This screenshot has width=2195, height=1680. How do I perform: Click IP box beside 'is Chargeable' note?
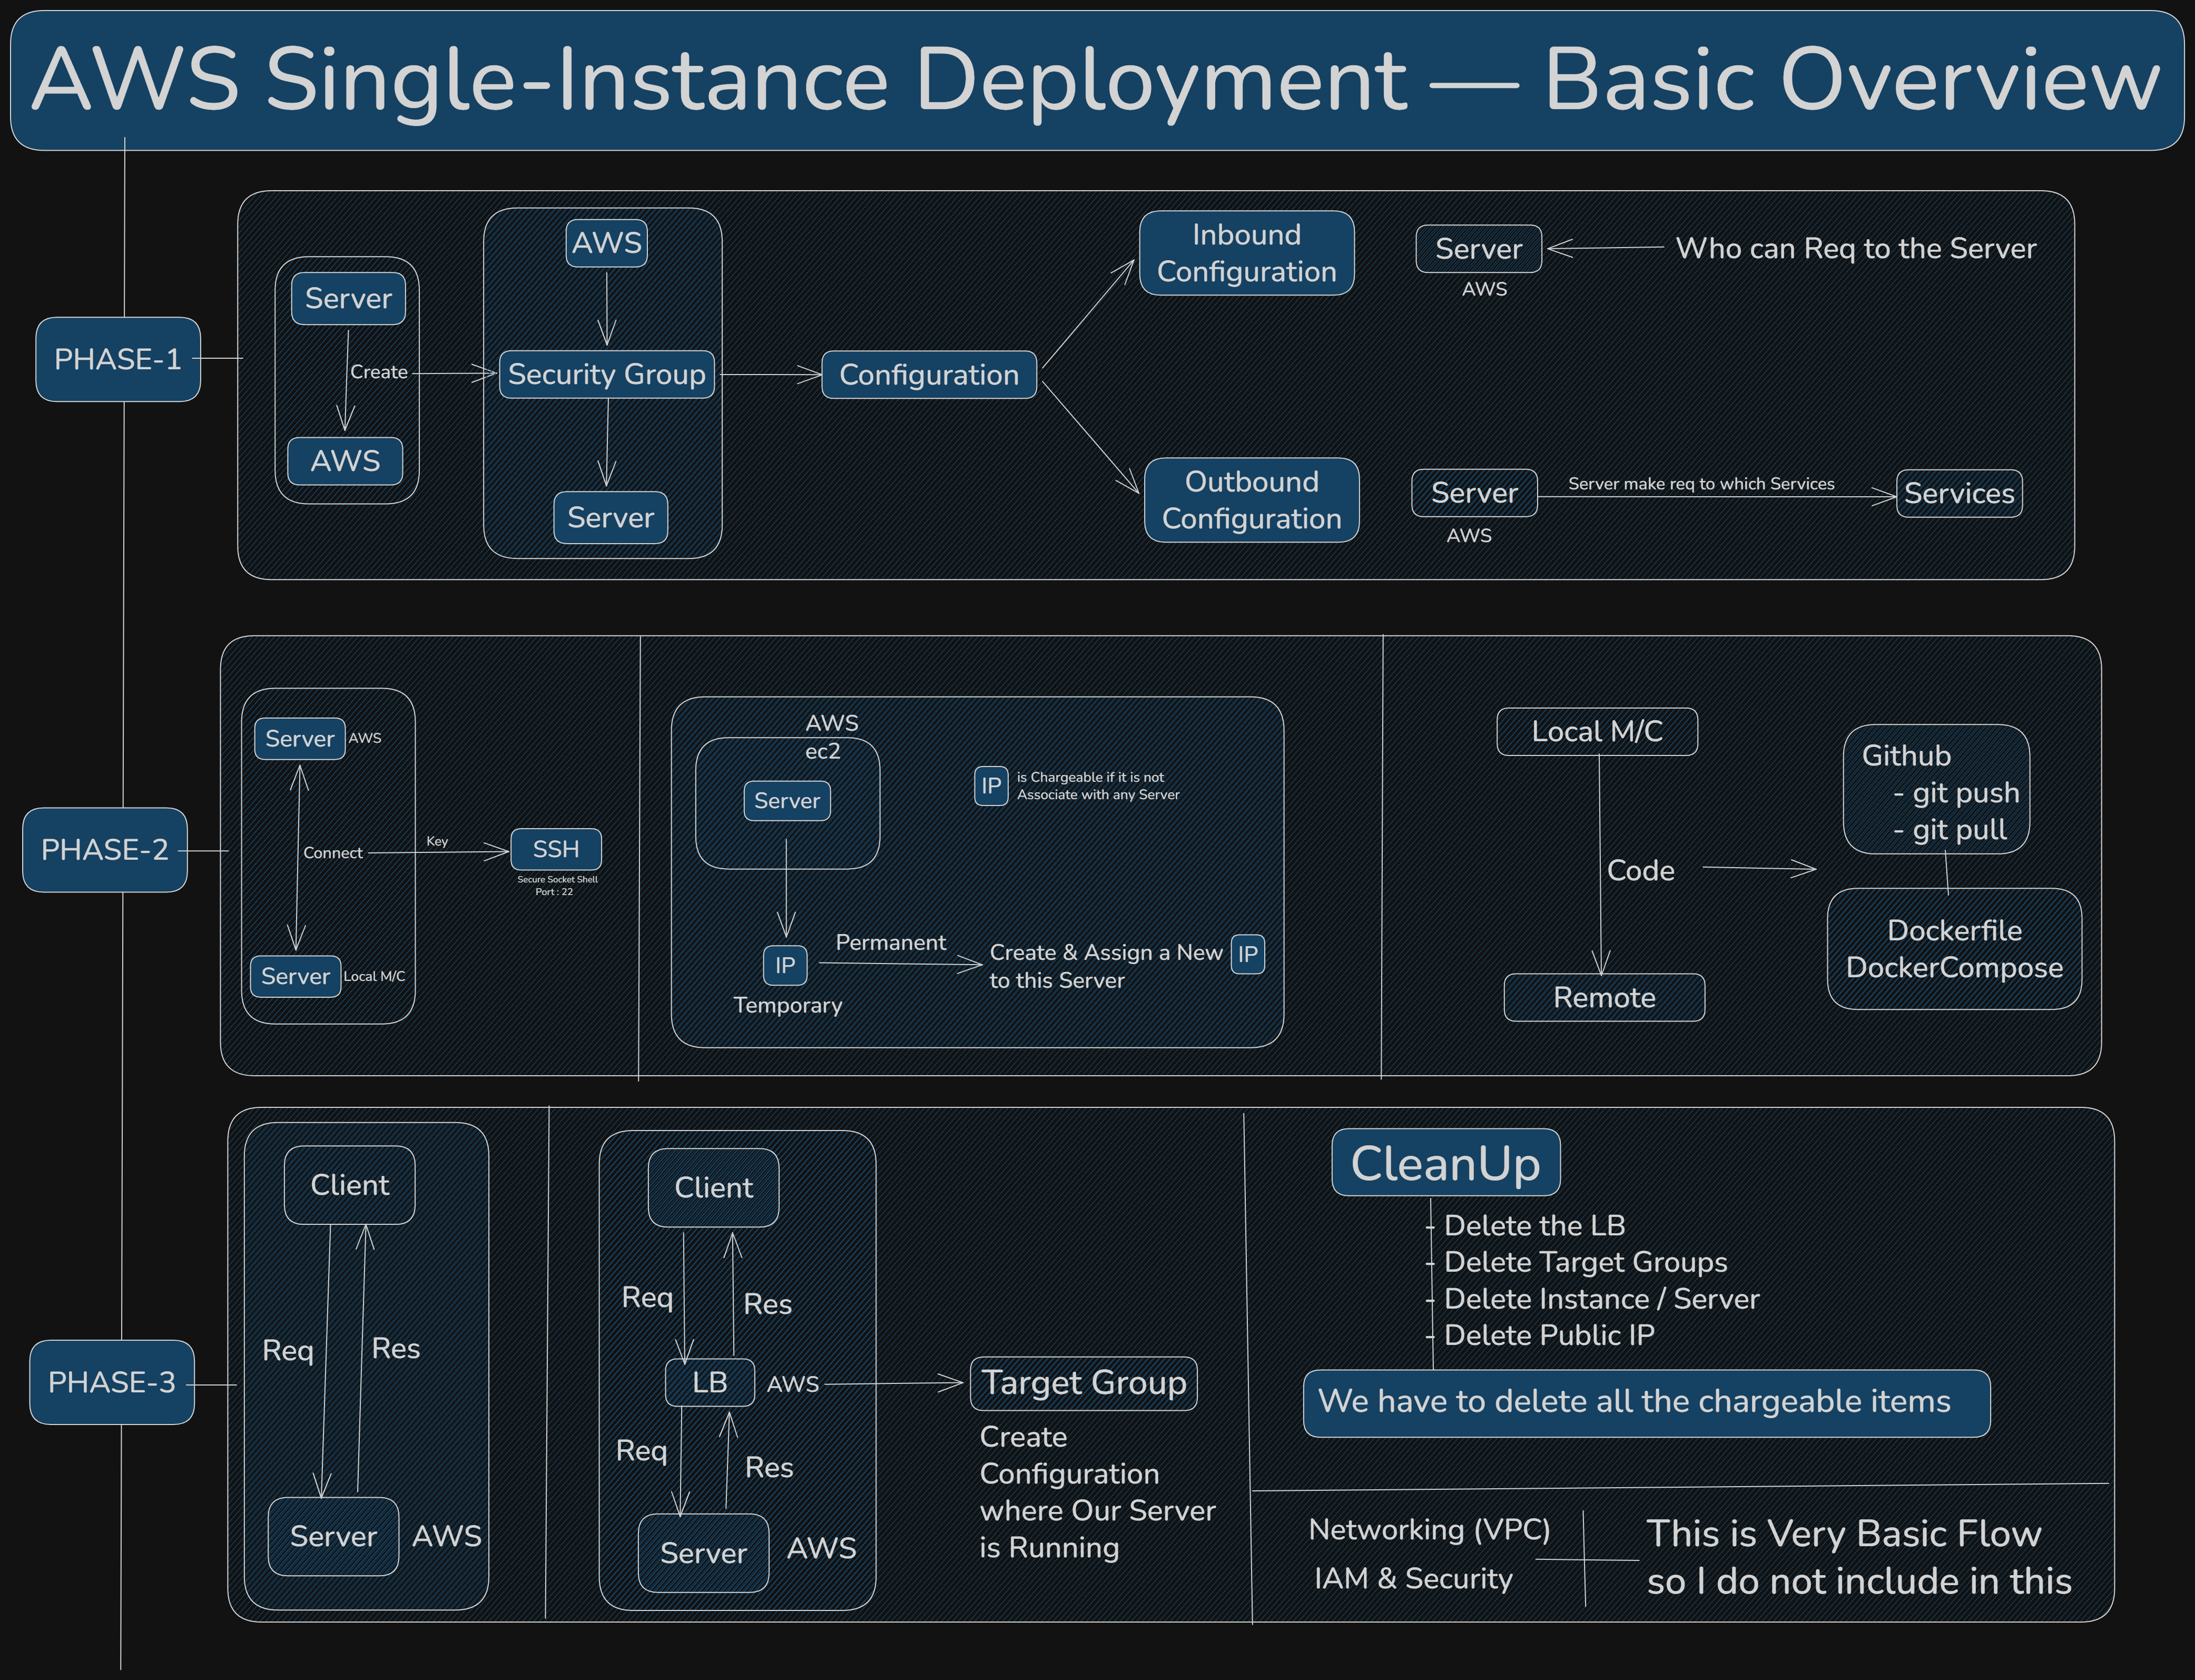point(991,786)
